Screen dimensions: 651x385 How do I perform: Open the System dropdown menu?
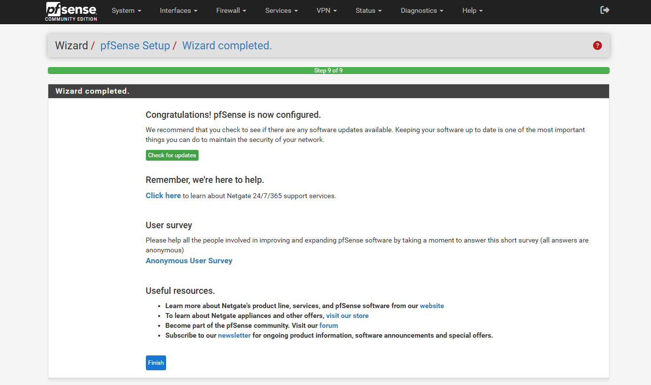[x=127, y=10]
